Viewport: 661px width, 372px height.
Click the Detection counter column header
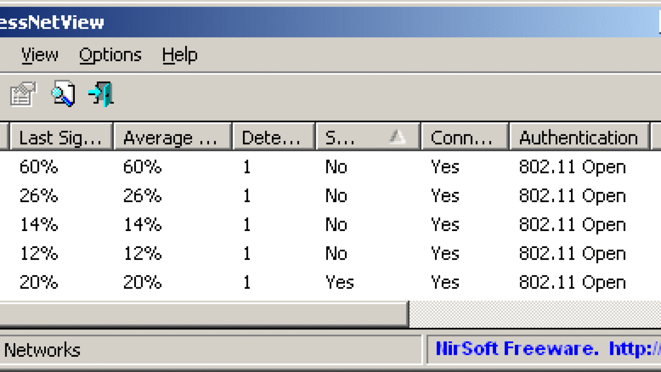click(x=273, y=137)
